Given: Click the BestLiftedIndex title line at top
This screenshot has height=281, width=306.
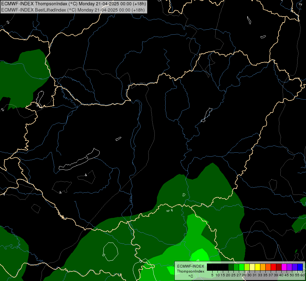Looking at the screenshot, I should click(x=73, y=10).
